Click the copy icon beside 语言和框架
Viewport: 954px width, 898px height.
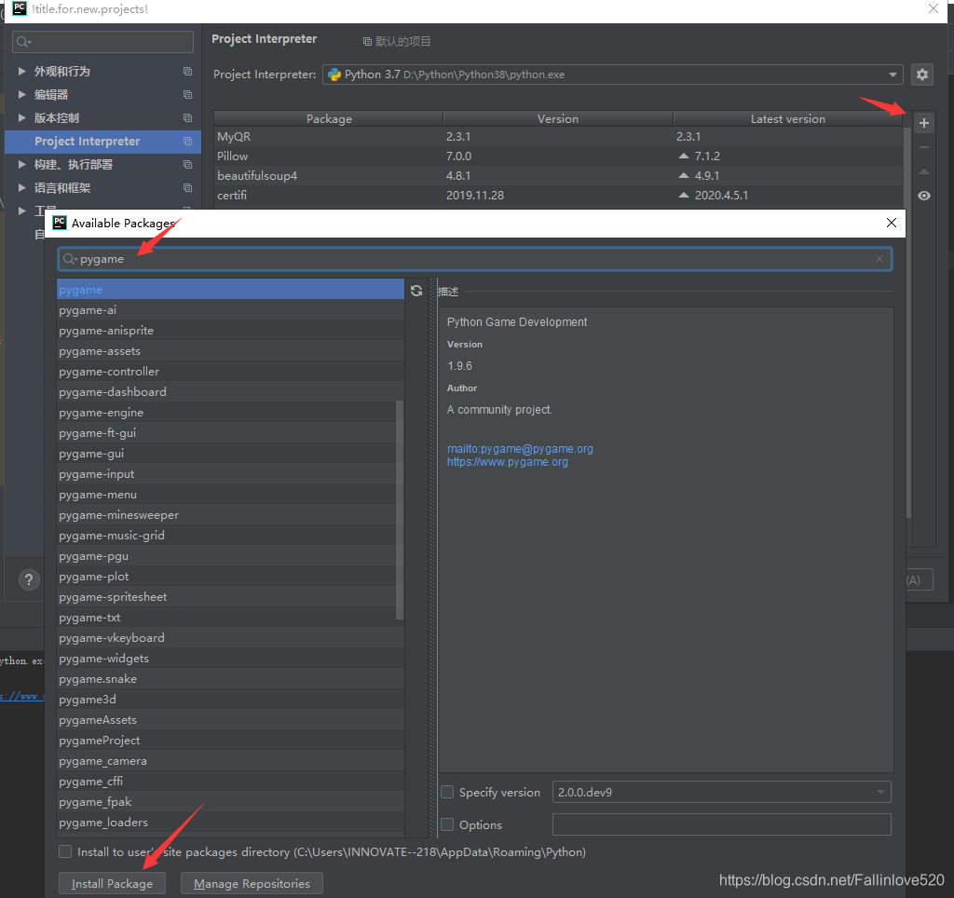187,187
